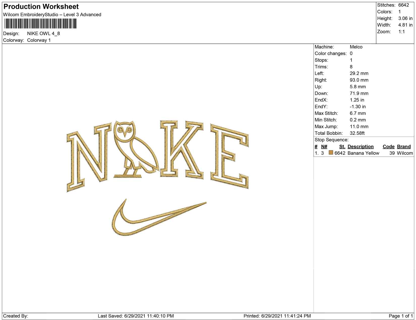This screenshot has width=416, height=320.
Task: Click the thread code "39"
Action: [392, 153]
